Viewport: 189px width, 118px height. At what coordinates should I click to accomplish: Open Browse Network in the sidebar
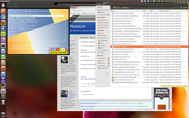pos(103,68)
